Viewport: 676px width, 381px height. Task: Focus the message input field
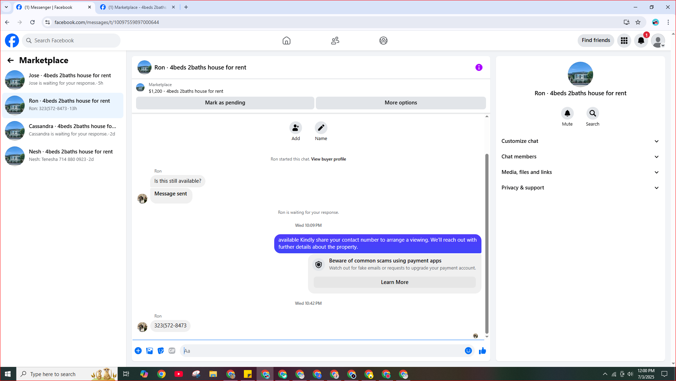tap(322, 351)
